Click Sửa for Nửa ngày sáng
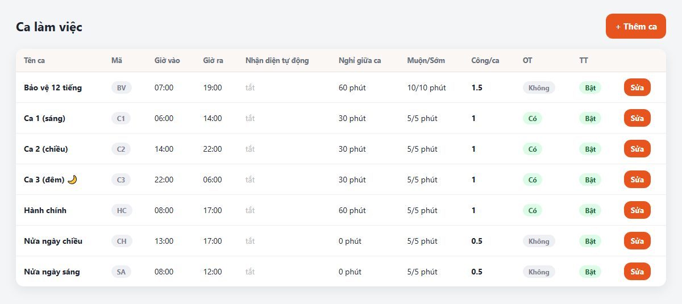Viewport: 682px width, 304px height. [637, 272]
